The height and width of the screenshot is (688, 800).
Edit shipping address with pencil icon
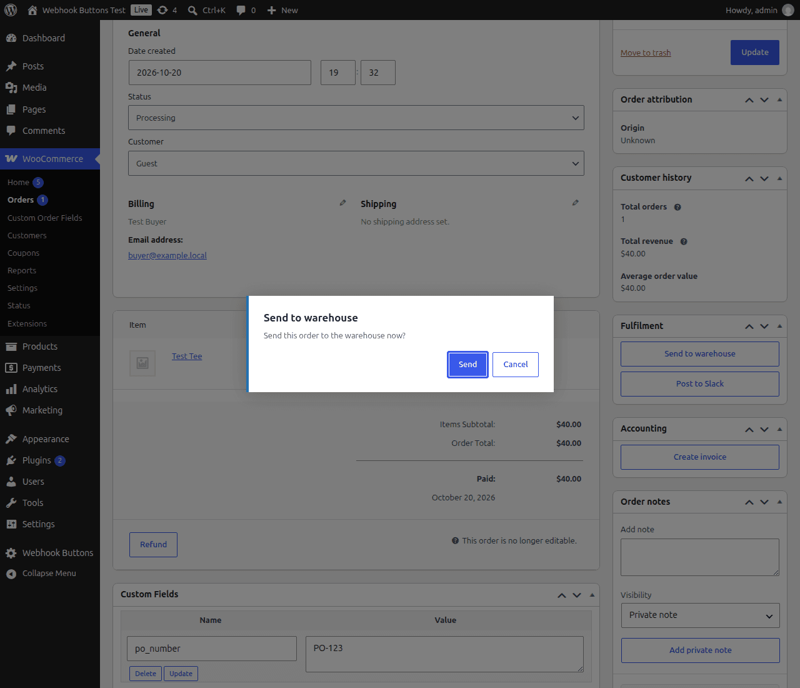pos(575,203)
